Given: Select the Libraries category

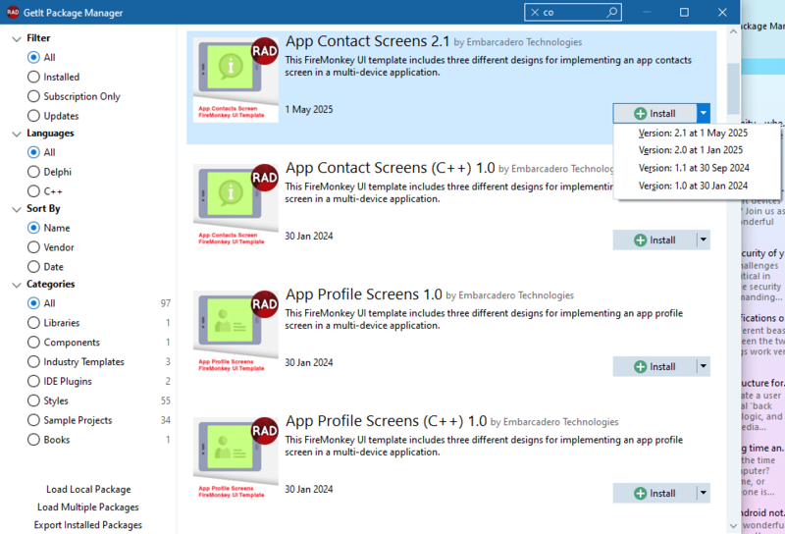Looking at the screenshot, I should point(33,323).
